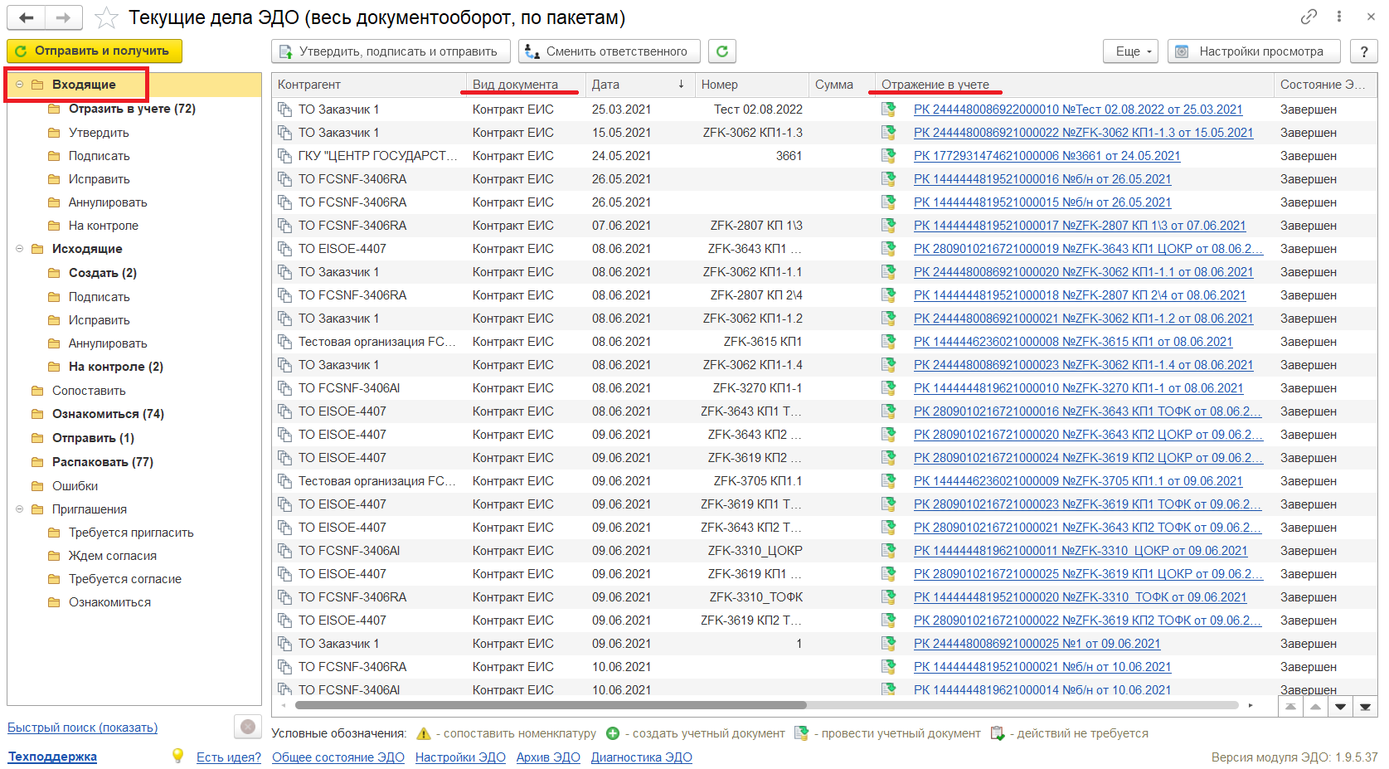Viewport: 1389px width, 769px height.
Task: Click accounting icon for ZFK-3310_ЦОКР row
Action: click(889, 551)
